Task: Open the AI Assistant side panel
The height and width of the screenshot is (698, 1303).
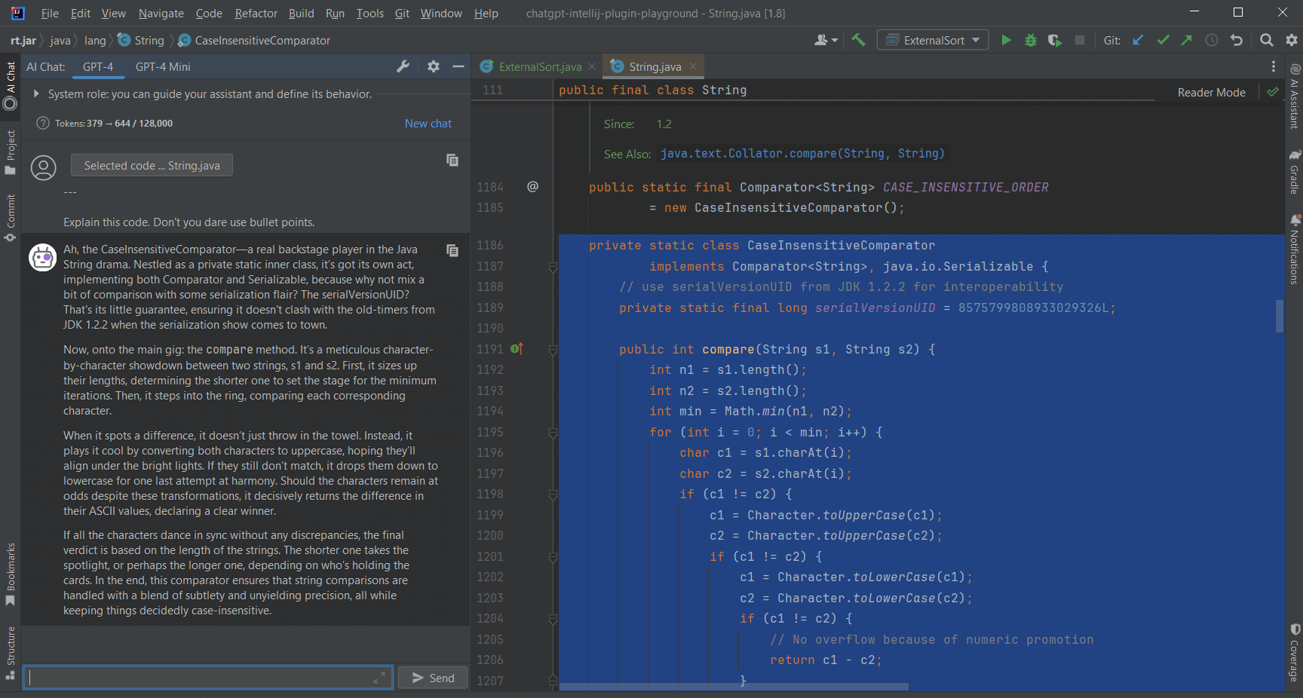Action: (1295, 96)
